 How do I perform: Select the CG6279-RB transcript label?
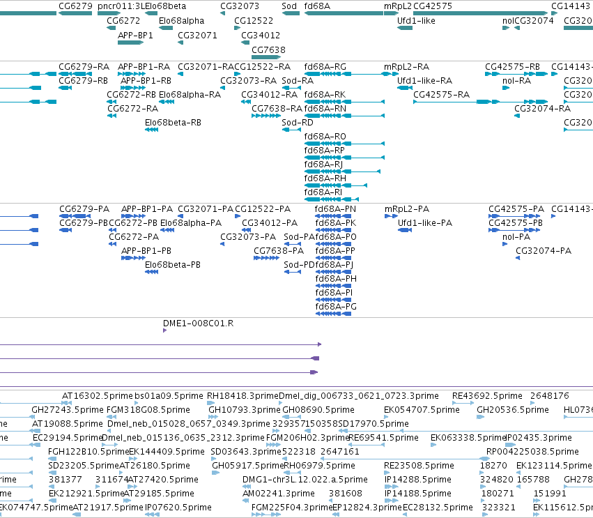click(83, 81)
